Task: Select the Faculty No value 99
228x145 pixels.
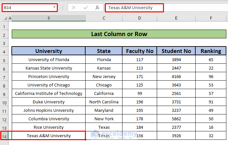Action: pyautogui.click(x=139, y=94)
